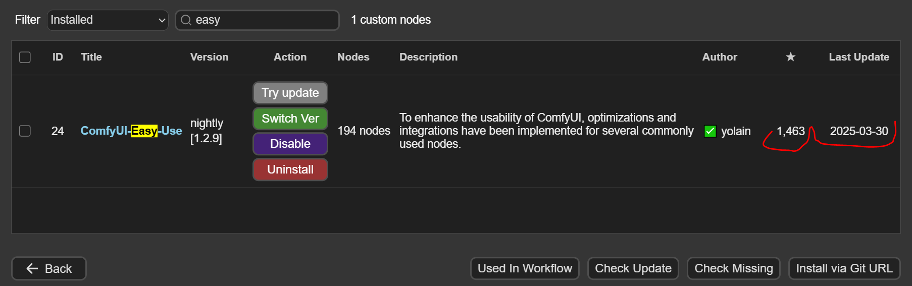Click the Used In Workflow button
Screen dimensions: 912x286
pos(525,268)
